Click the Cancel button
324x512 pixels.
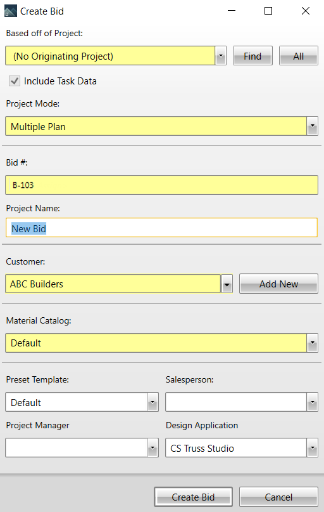click(x=278, y=497)
